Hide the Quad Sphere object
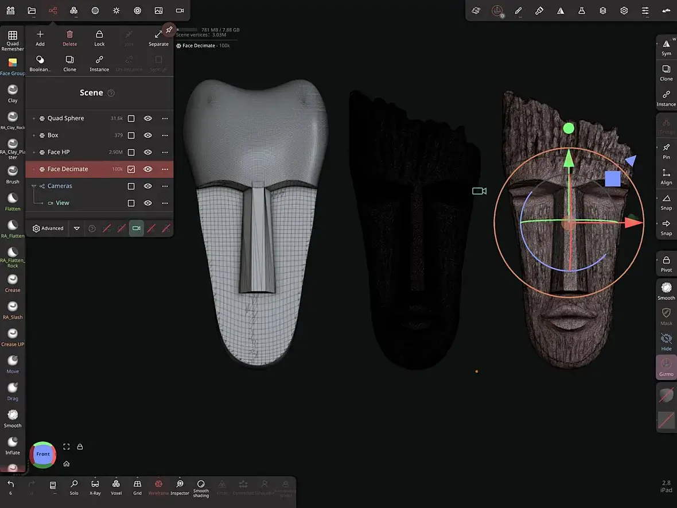677x508 pixels. click(x=148, y=118)
